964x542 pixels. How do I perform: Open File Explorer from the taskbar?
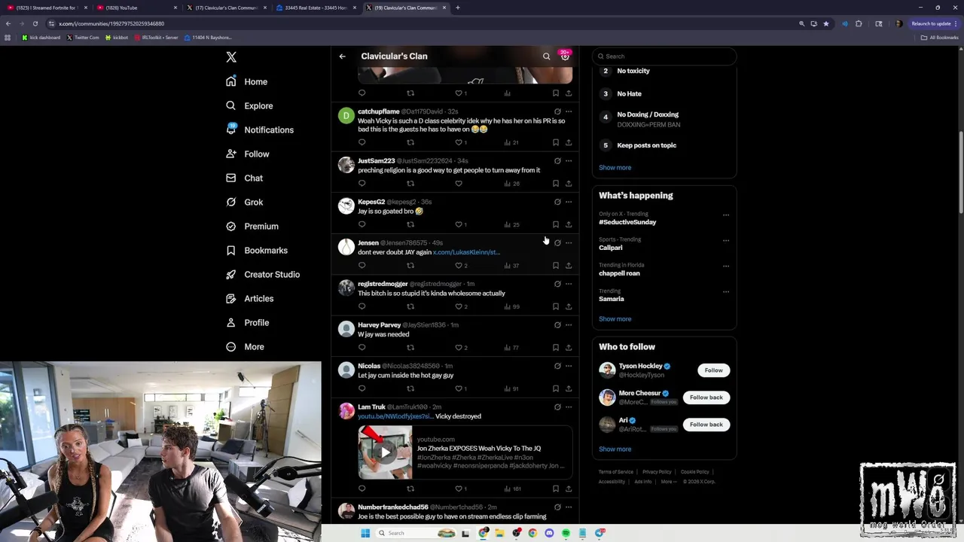pos(499,533)
